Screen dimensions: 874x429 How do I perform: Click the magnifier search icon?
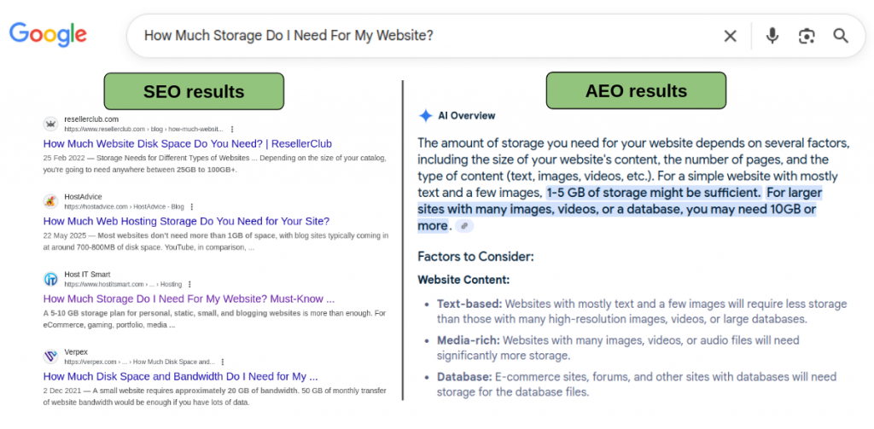point(841,36)
